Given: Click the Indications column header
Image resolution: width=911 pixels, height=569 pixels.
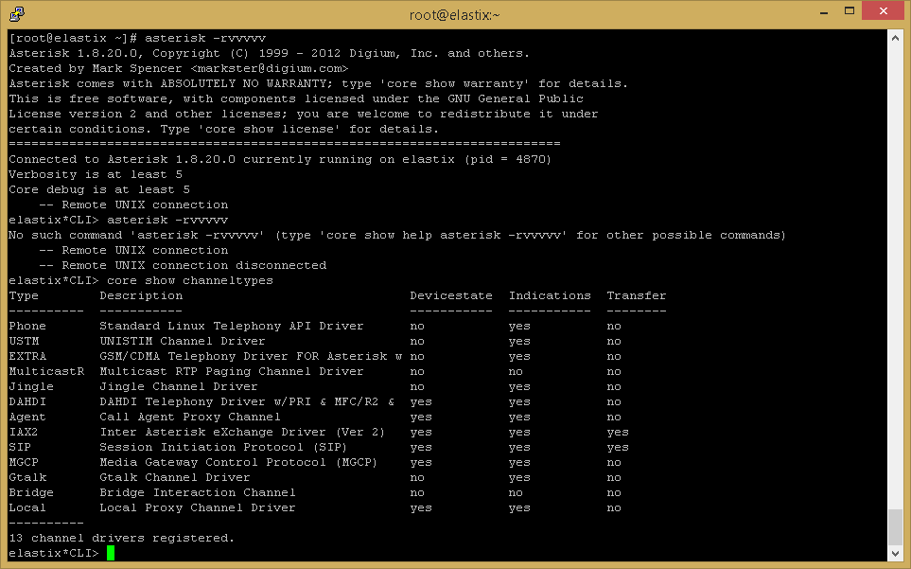Looking at the screenshot, I should click(549, 295).
